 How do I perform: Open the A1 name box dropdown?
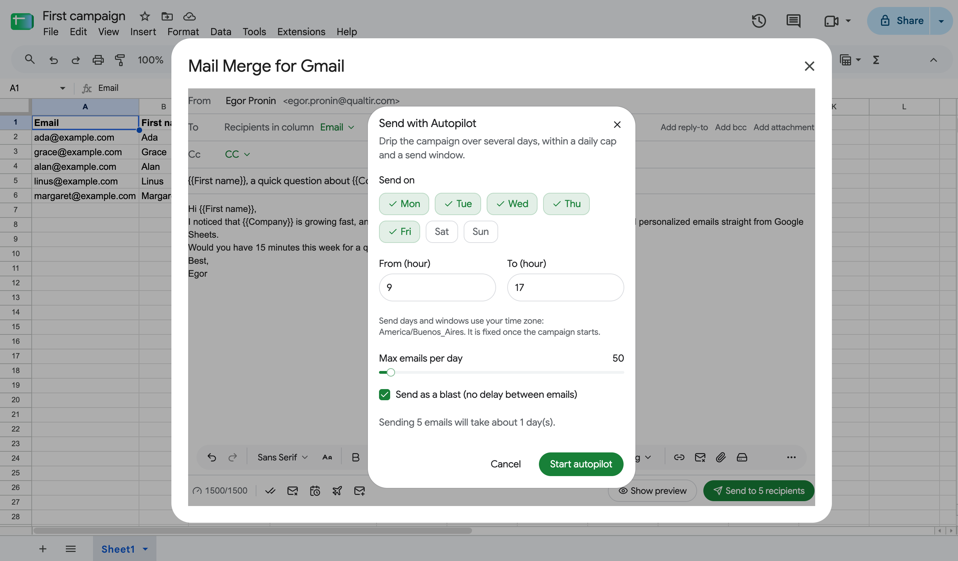[62, 88]
